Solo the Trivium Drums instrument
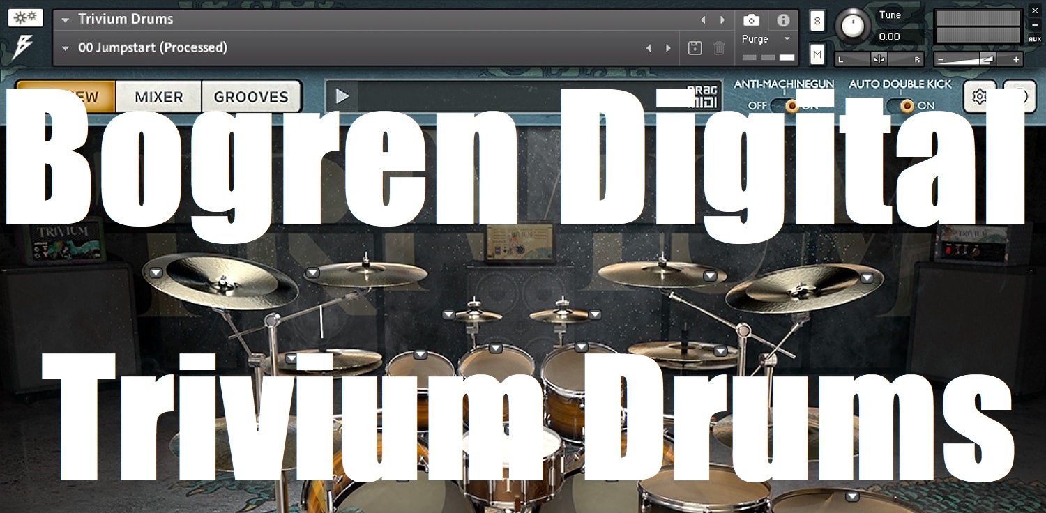 click(x=817, y=21)
